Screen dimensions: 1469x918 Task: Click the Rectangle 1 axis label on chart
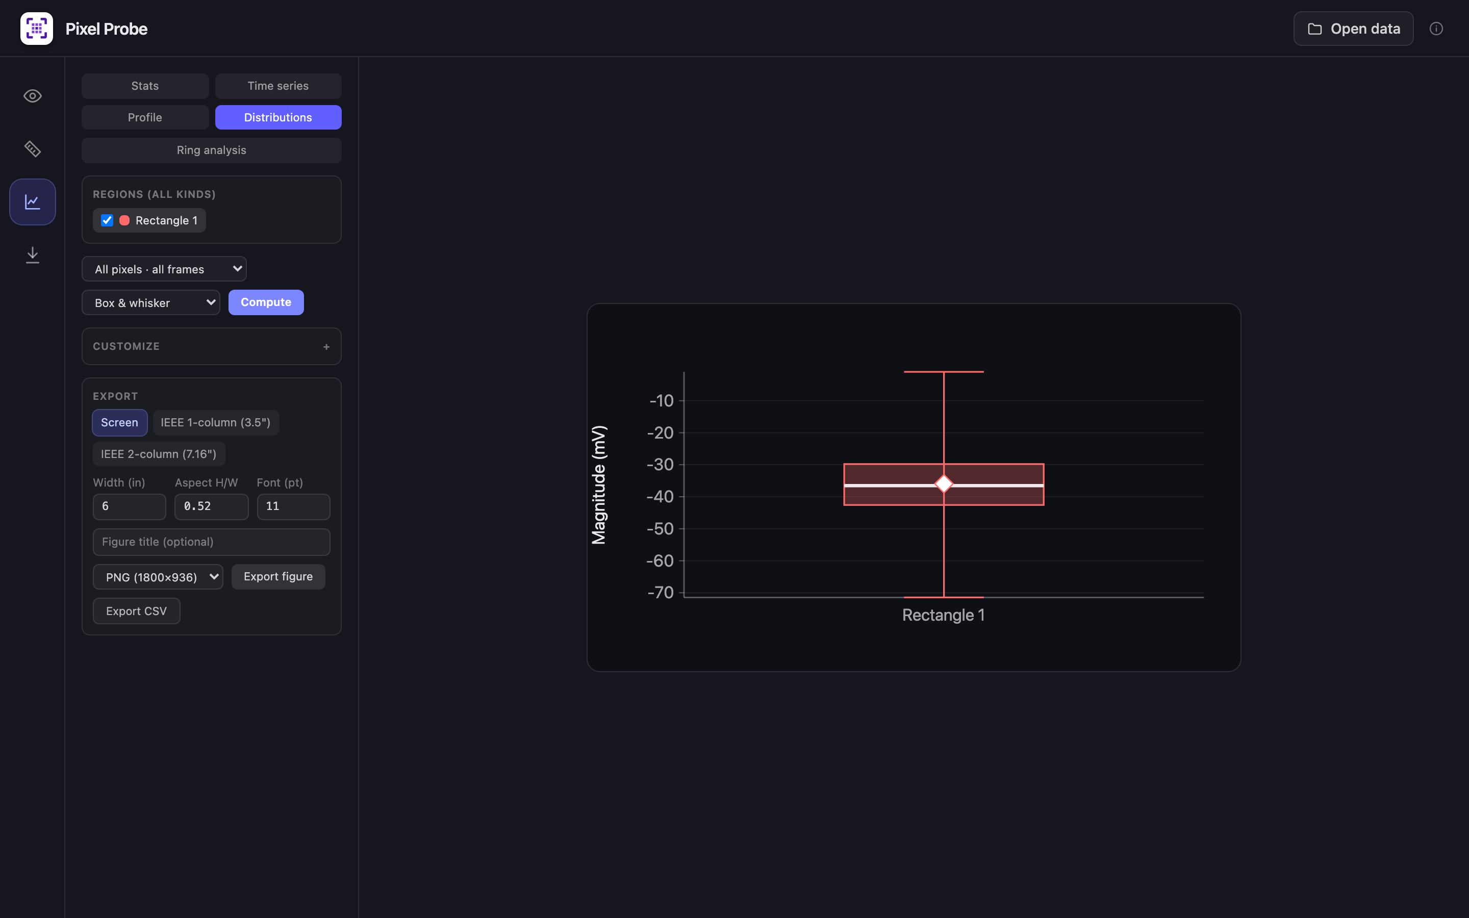(x=943, y=615)
